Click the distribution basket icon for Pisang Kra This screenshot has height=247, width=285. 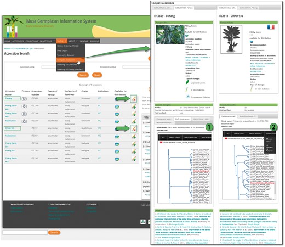coord(117,151)
